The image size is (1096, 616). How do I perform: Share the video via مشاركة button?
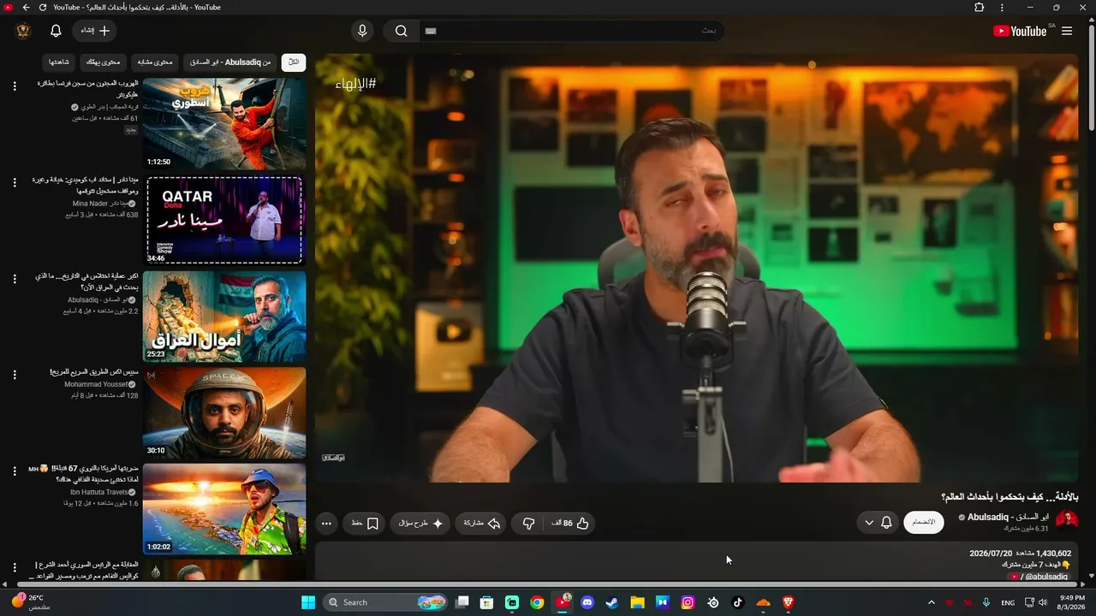click(x=482, y=524)
